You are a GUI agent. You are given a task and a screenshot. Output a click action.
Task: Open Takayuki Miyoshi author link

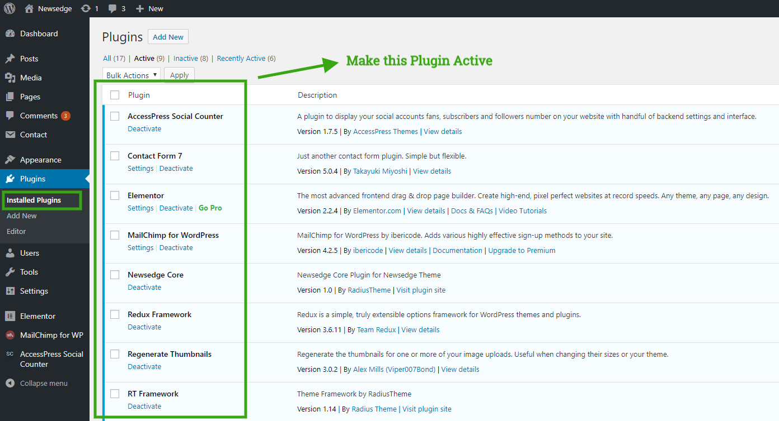pos(380,171)
